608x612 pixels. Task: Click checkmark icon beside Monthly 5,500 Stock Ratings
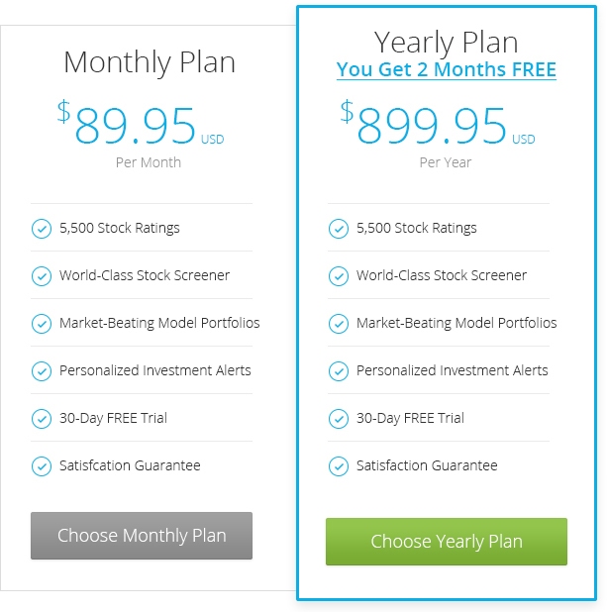pyautogui.click(x=42, y=229)
